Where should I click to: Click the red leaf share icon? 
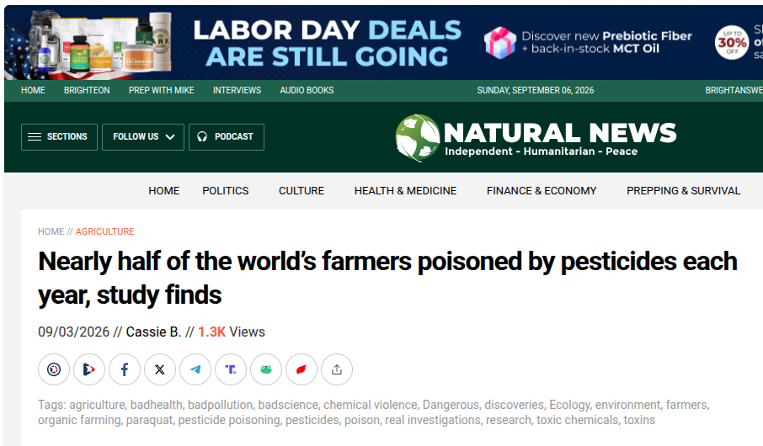pos(301,369)
